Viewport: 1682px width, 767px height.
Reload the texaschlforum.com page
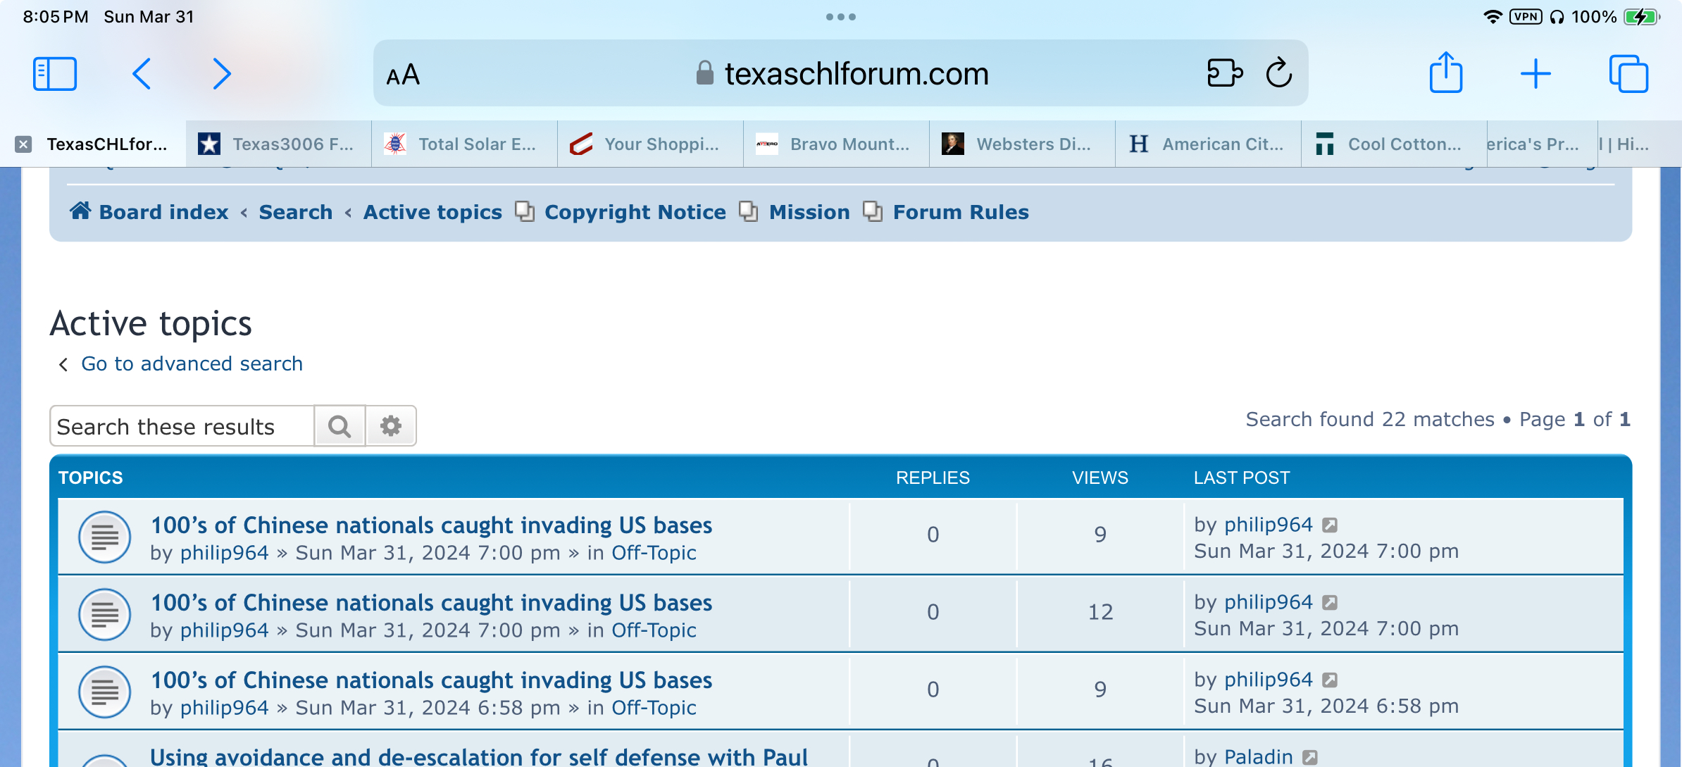(x=1278, y=73)
